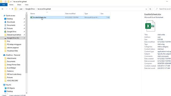Open Desktop under This PC
171x96 pixels.
pyautogui.click(x=10, y=91)
